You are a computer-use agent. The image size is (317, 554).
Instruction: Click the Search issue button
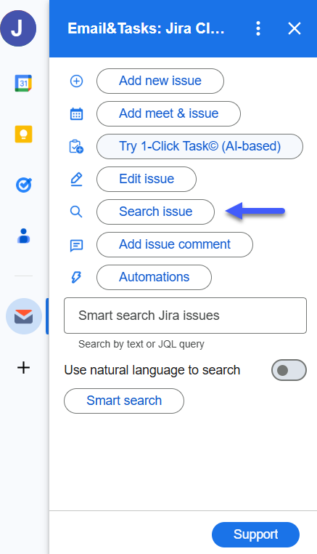pos(155,212)
